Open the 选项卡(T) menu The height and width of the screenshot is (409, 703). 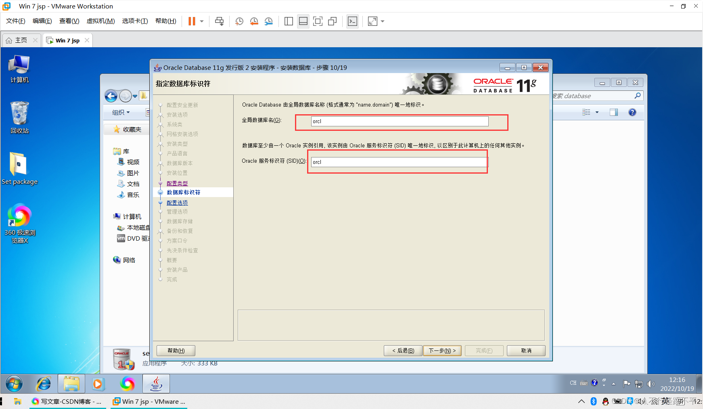pyautogui.click(x=135, y=21)
